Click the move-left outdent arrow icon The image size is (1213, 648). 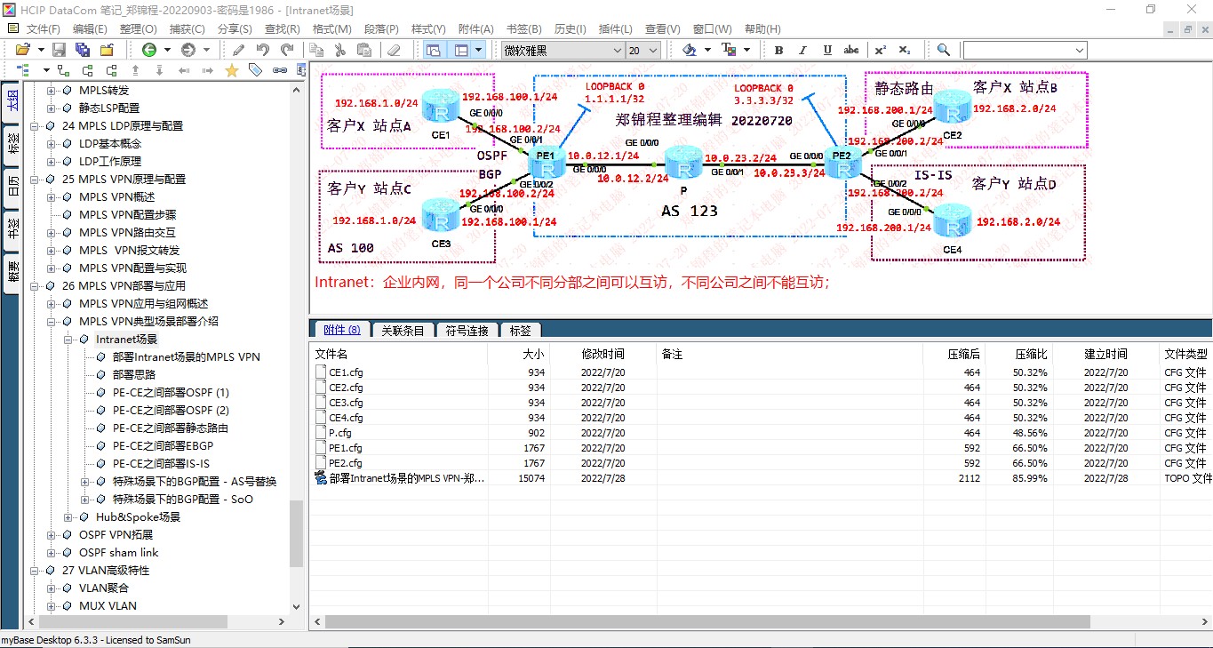click(183, 70)
